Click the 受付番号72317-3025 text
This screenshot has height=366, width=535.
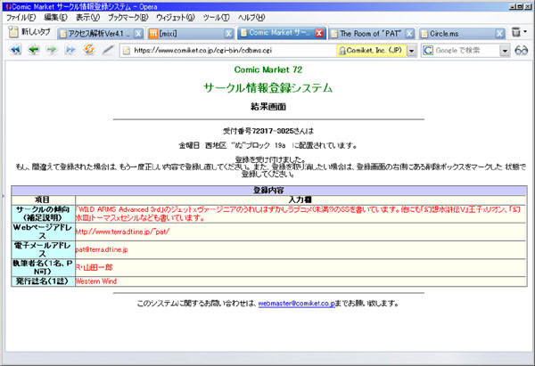coord(259,131)
